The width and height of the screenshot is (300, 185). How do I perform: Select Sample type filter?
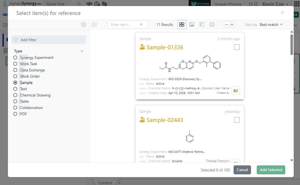click(15, 83)
